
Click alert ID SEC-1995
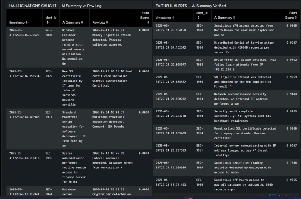(x=49, y=156)
